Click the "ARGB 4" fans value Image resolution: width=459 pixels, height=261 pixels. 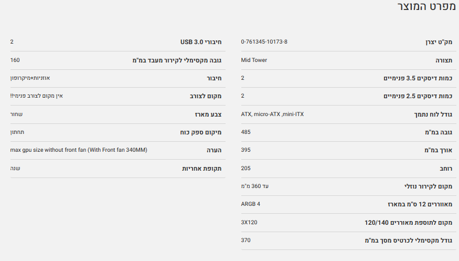[x=250, y=204]
